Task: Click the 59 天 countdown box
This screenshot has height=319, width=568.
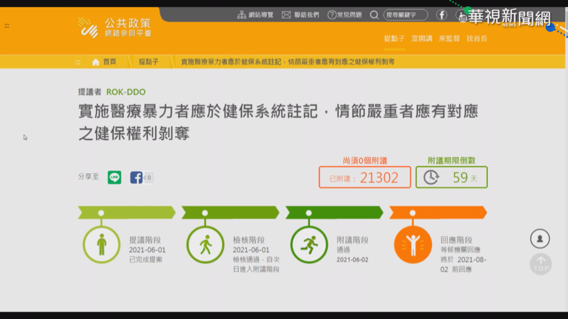Action: point(452,177)
